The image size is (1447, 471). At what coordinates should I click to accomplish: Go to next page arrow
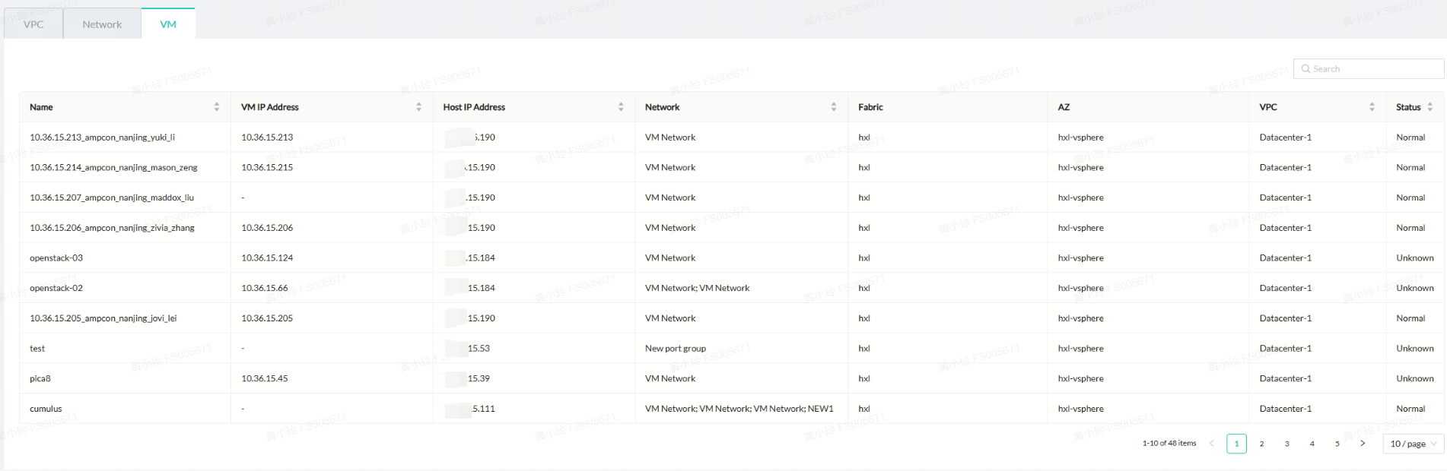pyautogui.click(x=1363, y=444)
